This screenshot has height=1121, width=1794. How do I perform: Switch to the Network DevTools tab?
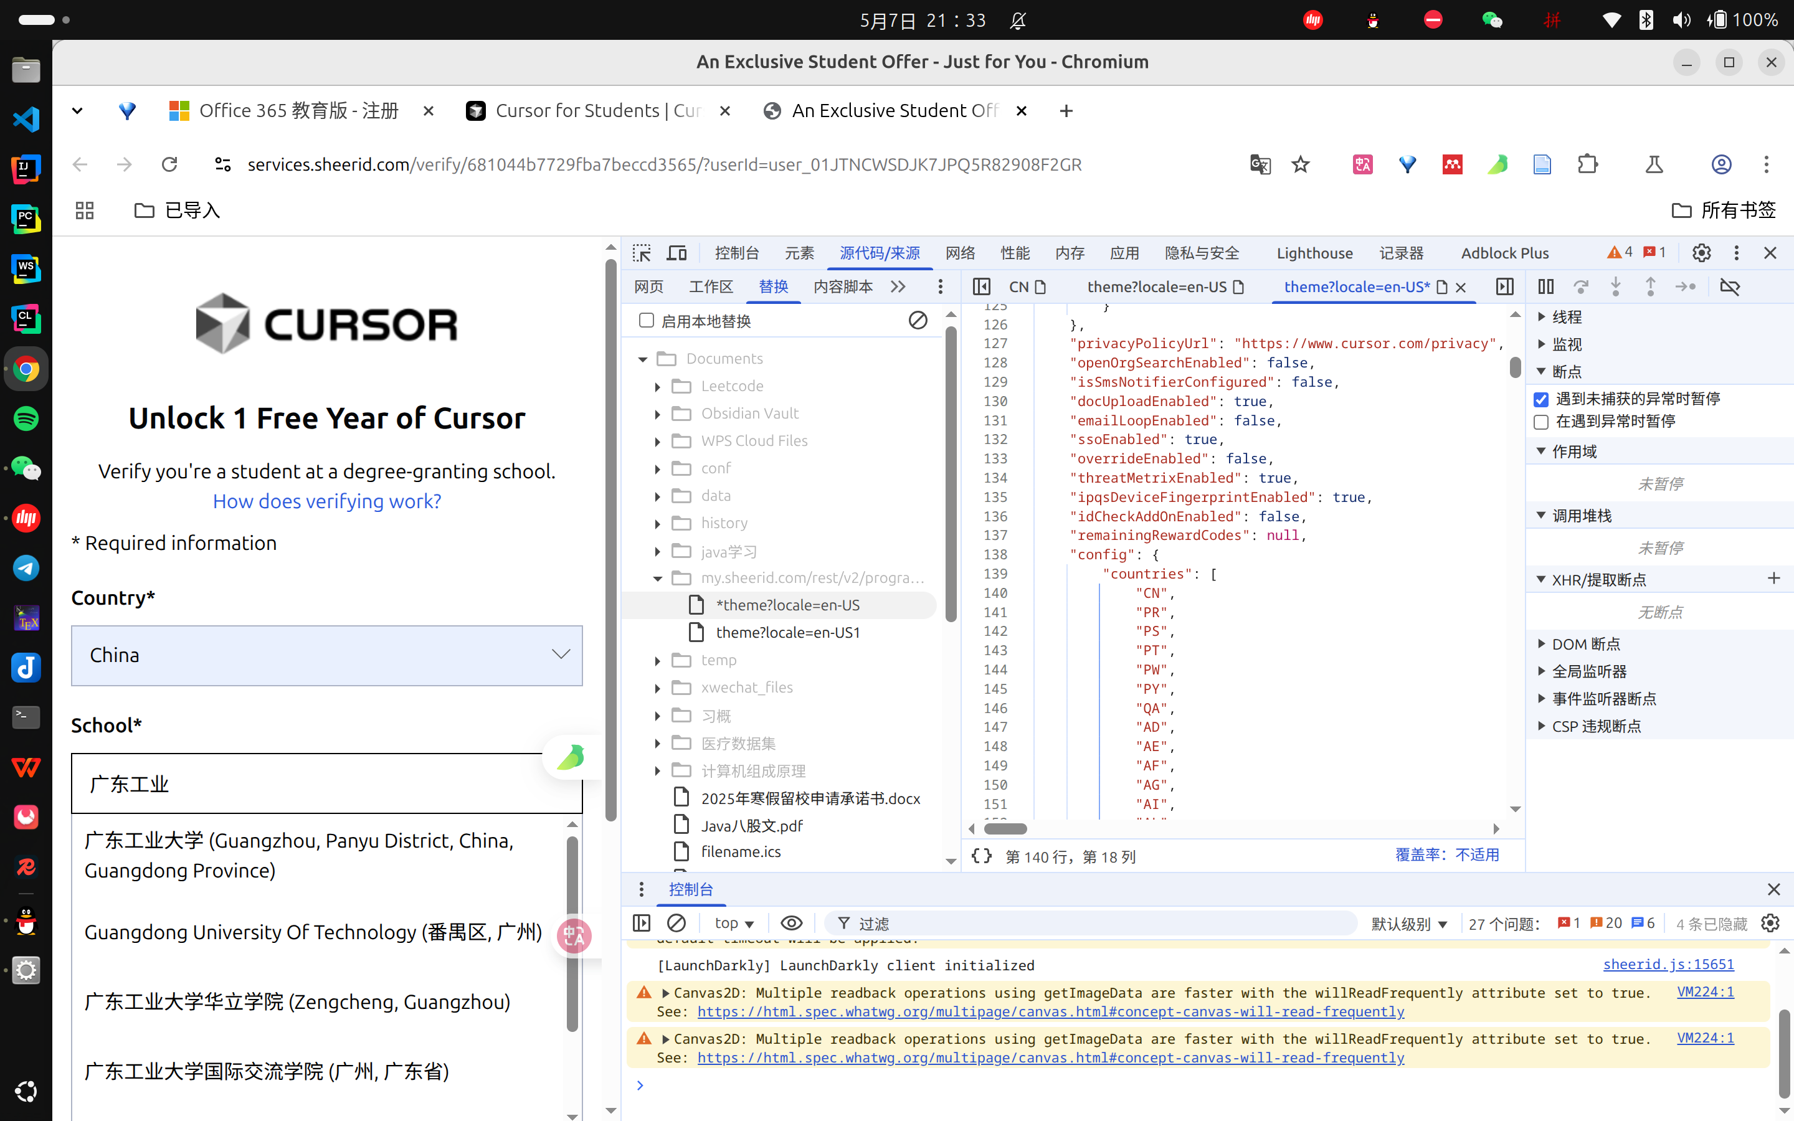point(960,253)
